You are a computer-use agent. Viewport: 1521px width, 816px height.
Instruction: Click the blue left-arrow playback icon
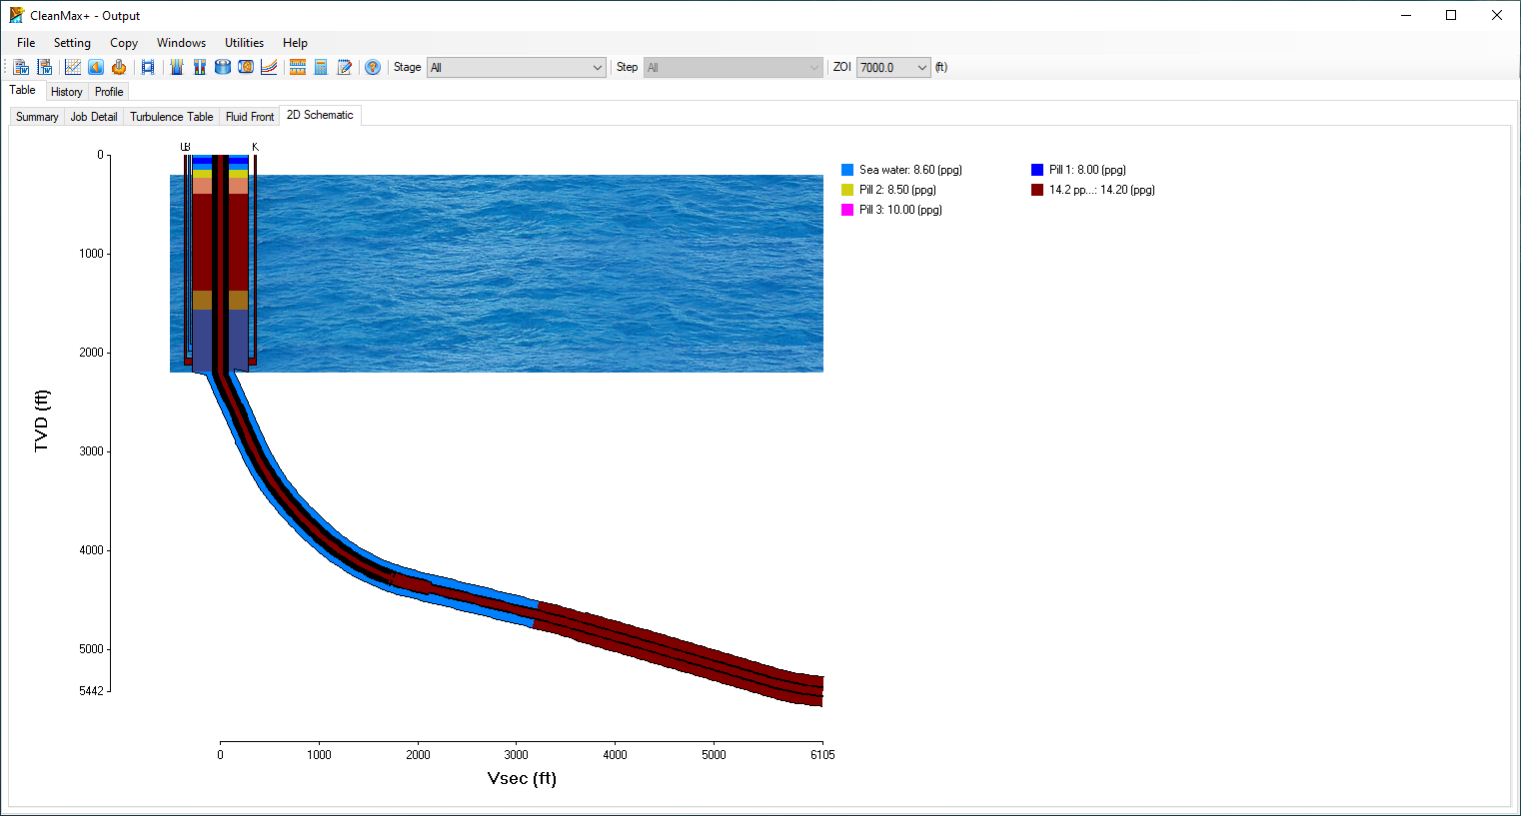click(96, 67)
